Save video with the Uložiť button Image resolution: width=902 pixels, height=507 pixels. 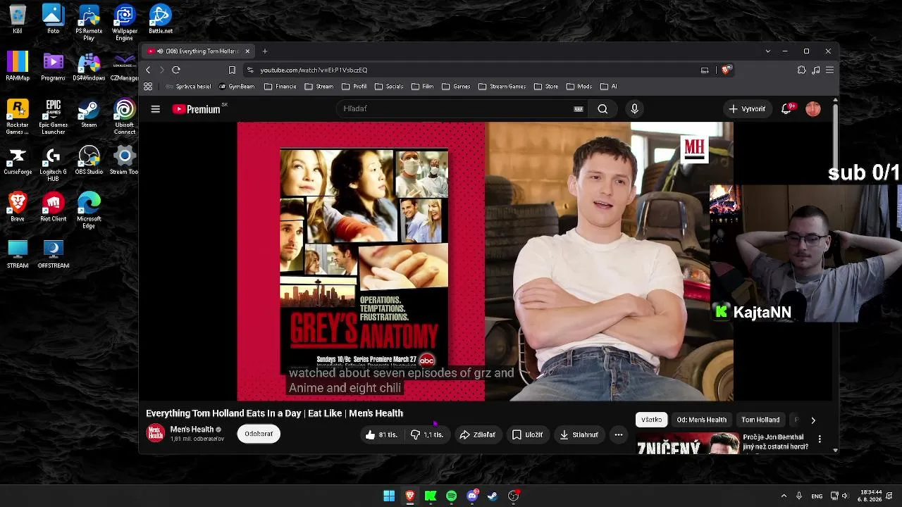point(527,435)
